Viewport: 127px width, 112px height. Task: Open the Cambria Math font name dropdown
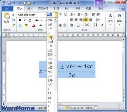pyautogui.click(x=45, y=15)
